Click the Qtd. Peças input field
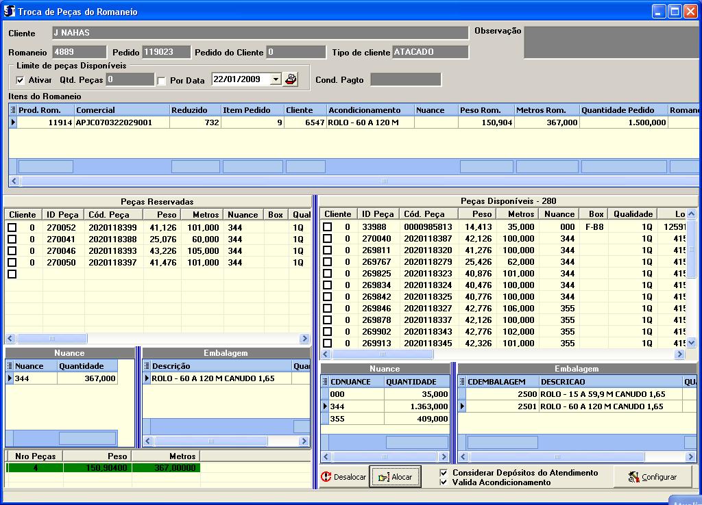 point(130,80)
